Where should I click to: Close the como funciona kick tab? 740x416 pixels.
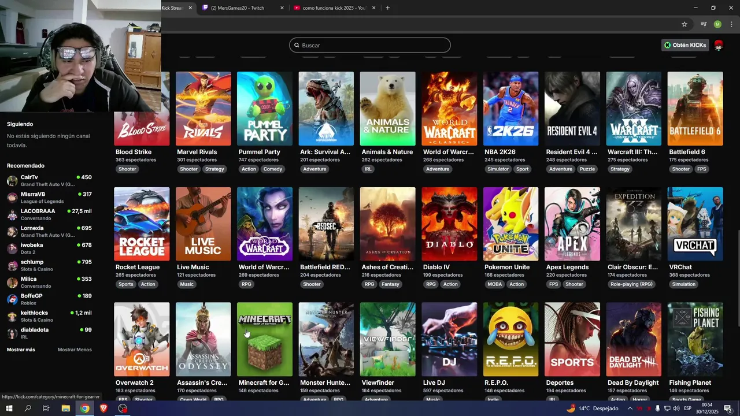tap(374, 8)
